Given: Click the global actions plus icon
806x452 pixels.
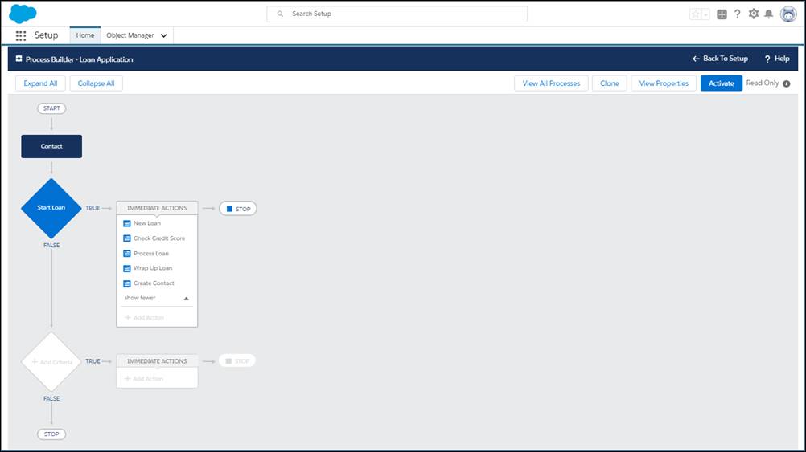Looking at the screenshot, I should [722, 14].
